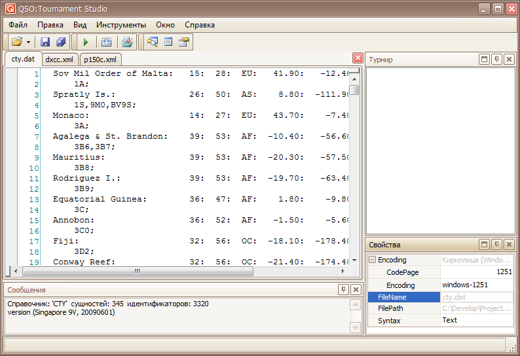This screenshot has height=356, width=520.
Task: Click the horizontal scrollbar in the editor
Action: coord(138,271)
